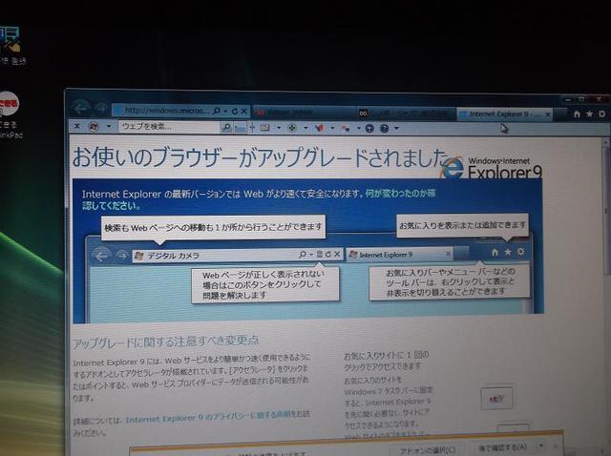The image size is (611, 456).
Task: Click the 検索も Web ページへの移動も callout text
Action: pos(213,227)
